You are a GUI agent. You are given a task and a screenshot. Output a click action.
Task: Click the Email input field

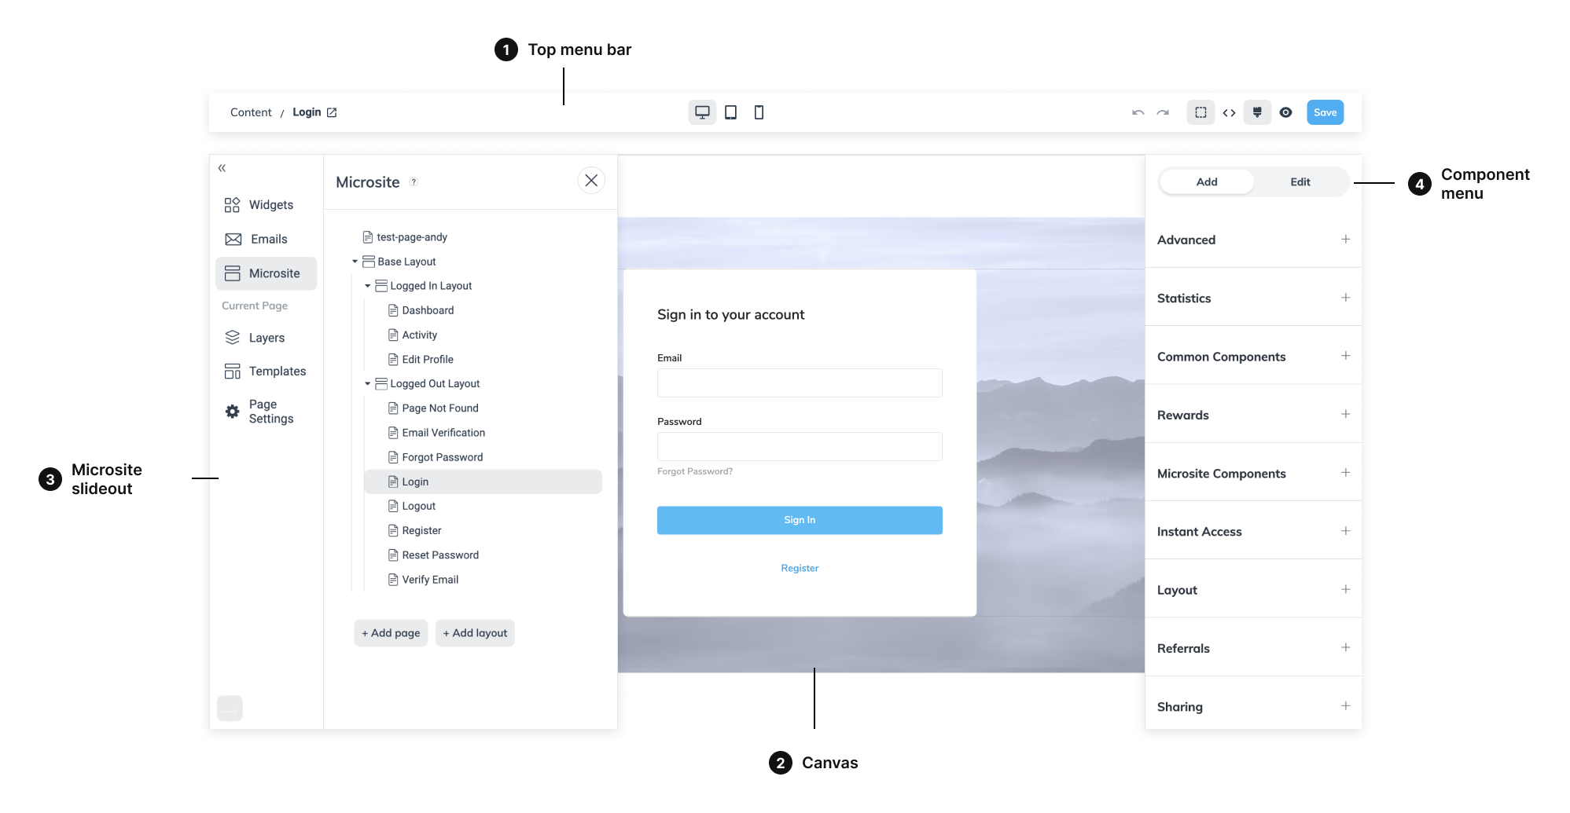point(800,383)
